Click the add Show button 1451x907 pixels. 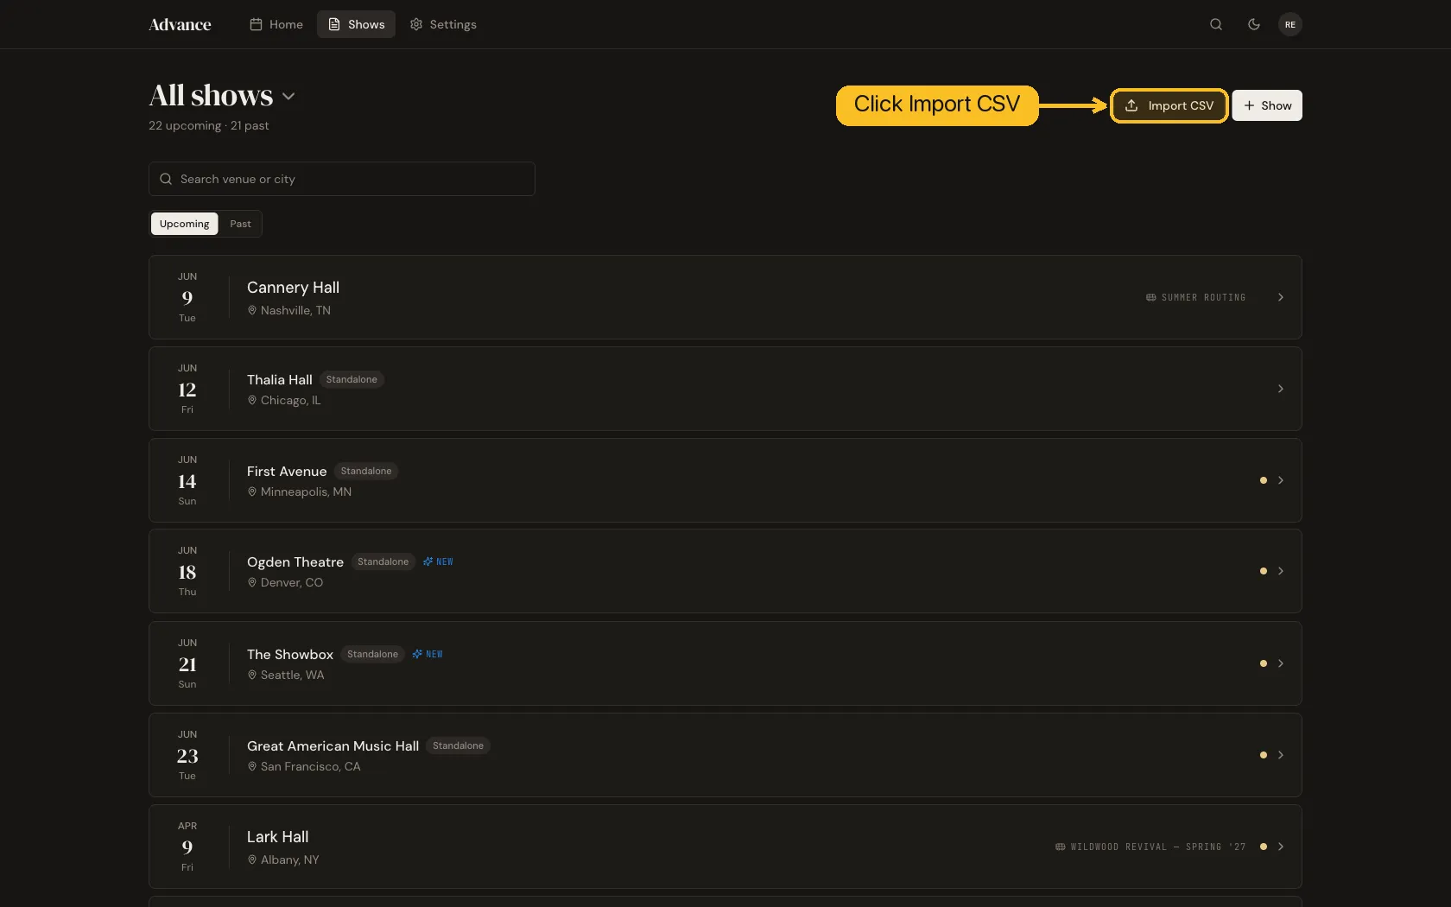click(1267, 105)
